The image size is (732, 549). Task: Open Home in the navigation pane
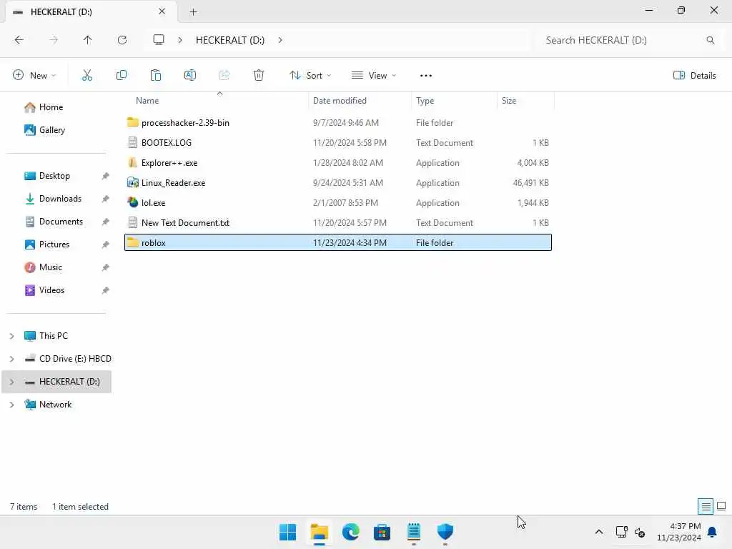coord(51,107)
